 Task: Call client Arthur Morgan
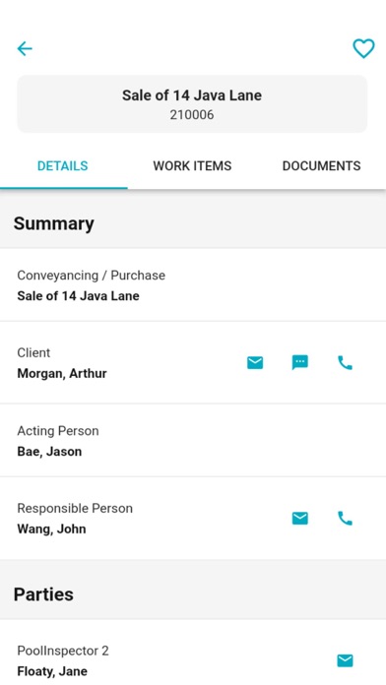click(345, 362)
